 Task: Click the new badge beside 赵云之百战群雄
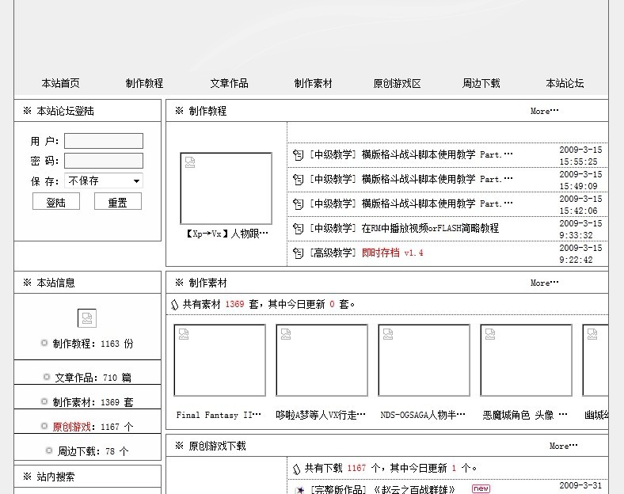click(481, 488)
